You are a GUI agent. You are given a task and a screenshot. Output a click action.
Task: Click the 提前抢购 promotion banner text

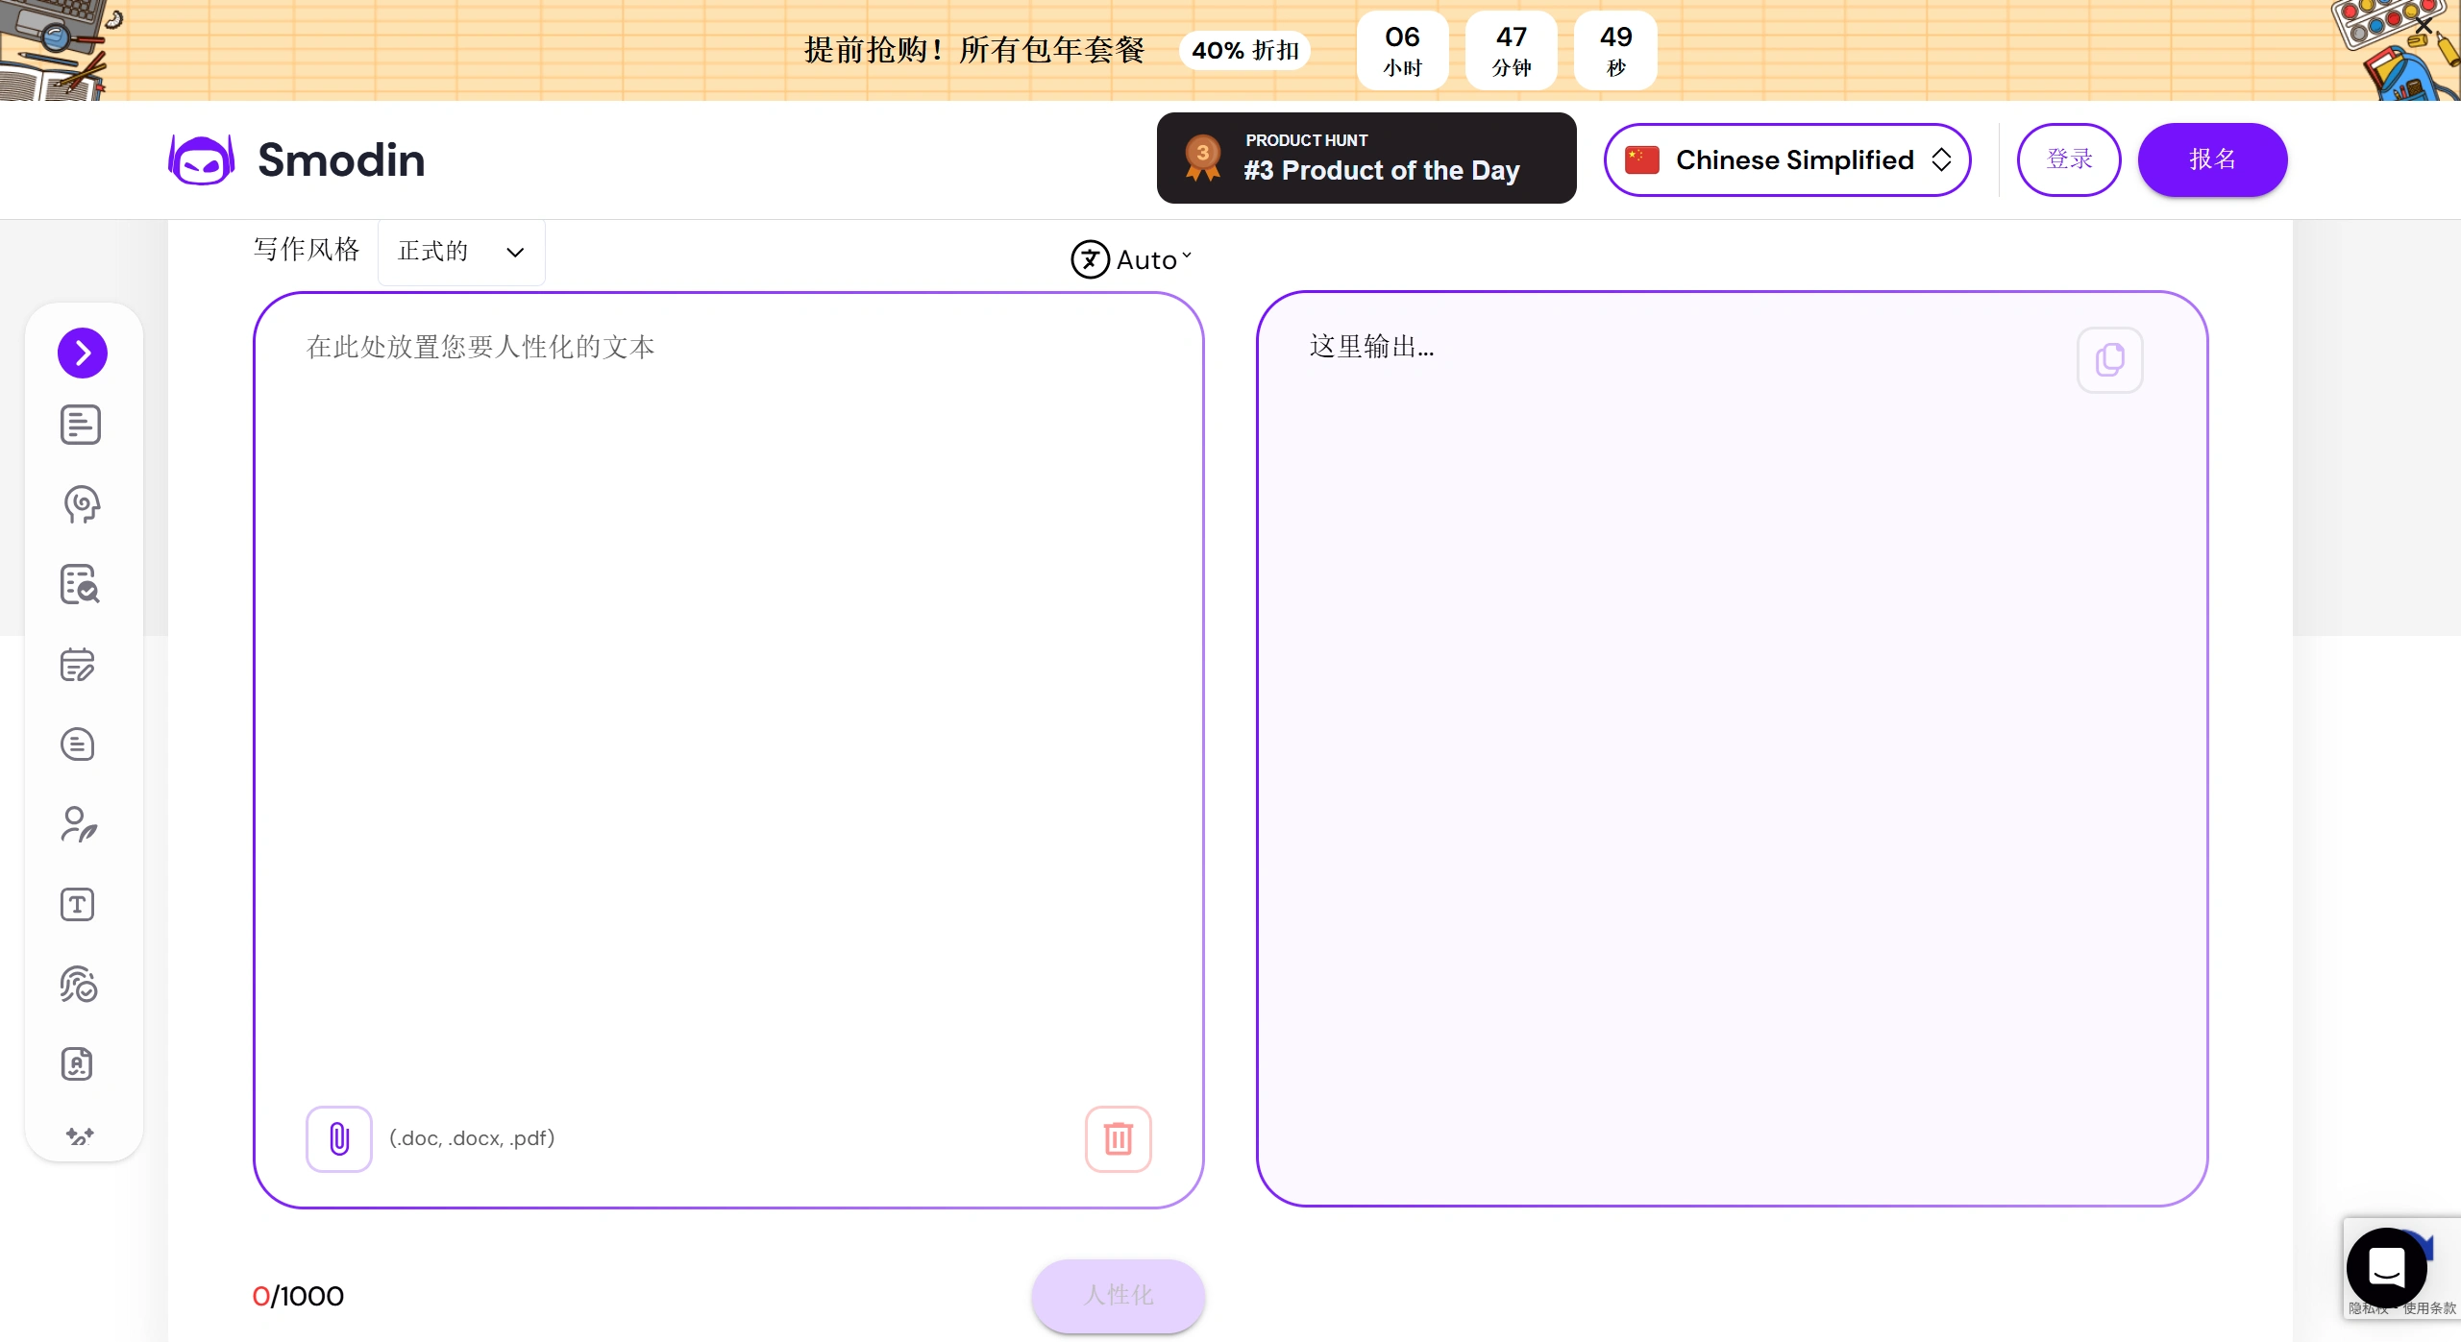[974, 50]
